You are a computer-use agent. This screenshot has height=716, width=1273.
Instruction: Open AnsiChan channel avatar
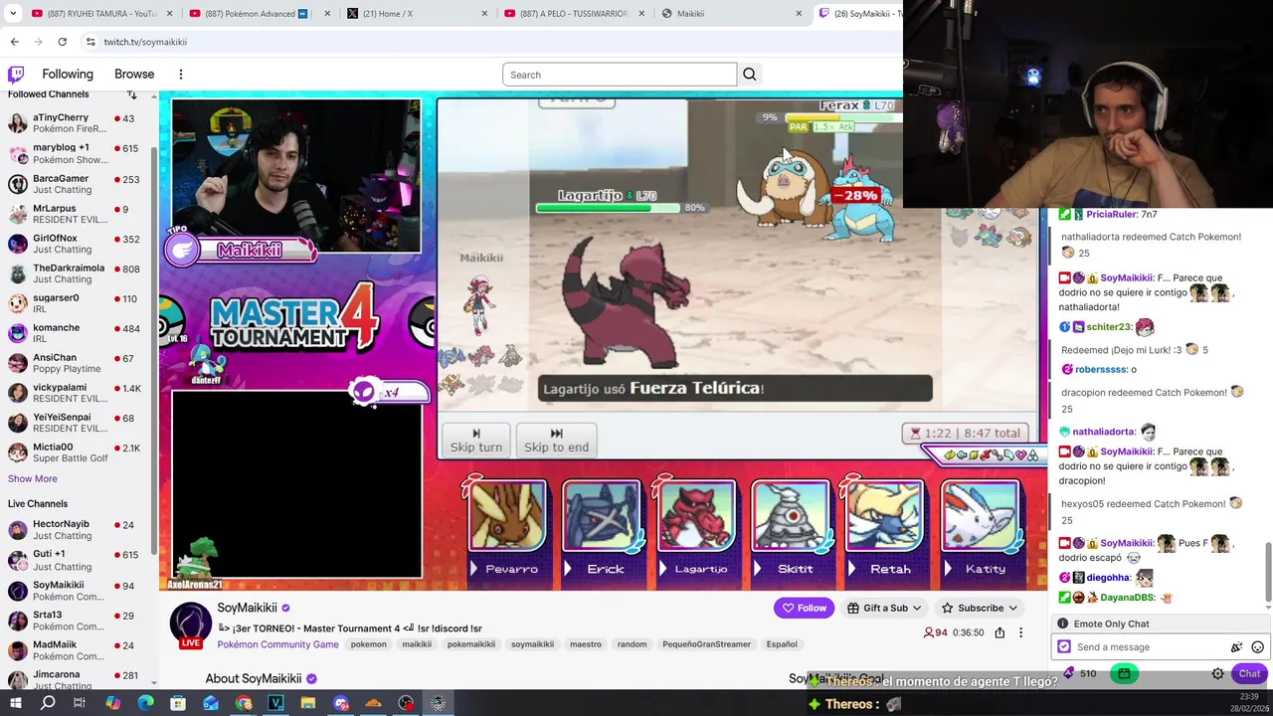click(x=18, y=363)
